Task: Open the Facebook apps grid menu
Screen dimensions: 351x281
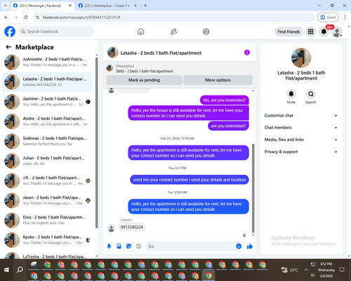Action: tap(310, 32)
